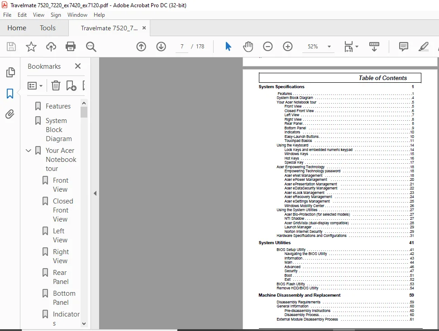Open the Left View bookmark
Screen dimensions: 439x331
60,236
